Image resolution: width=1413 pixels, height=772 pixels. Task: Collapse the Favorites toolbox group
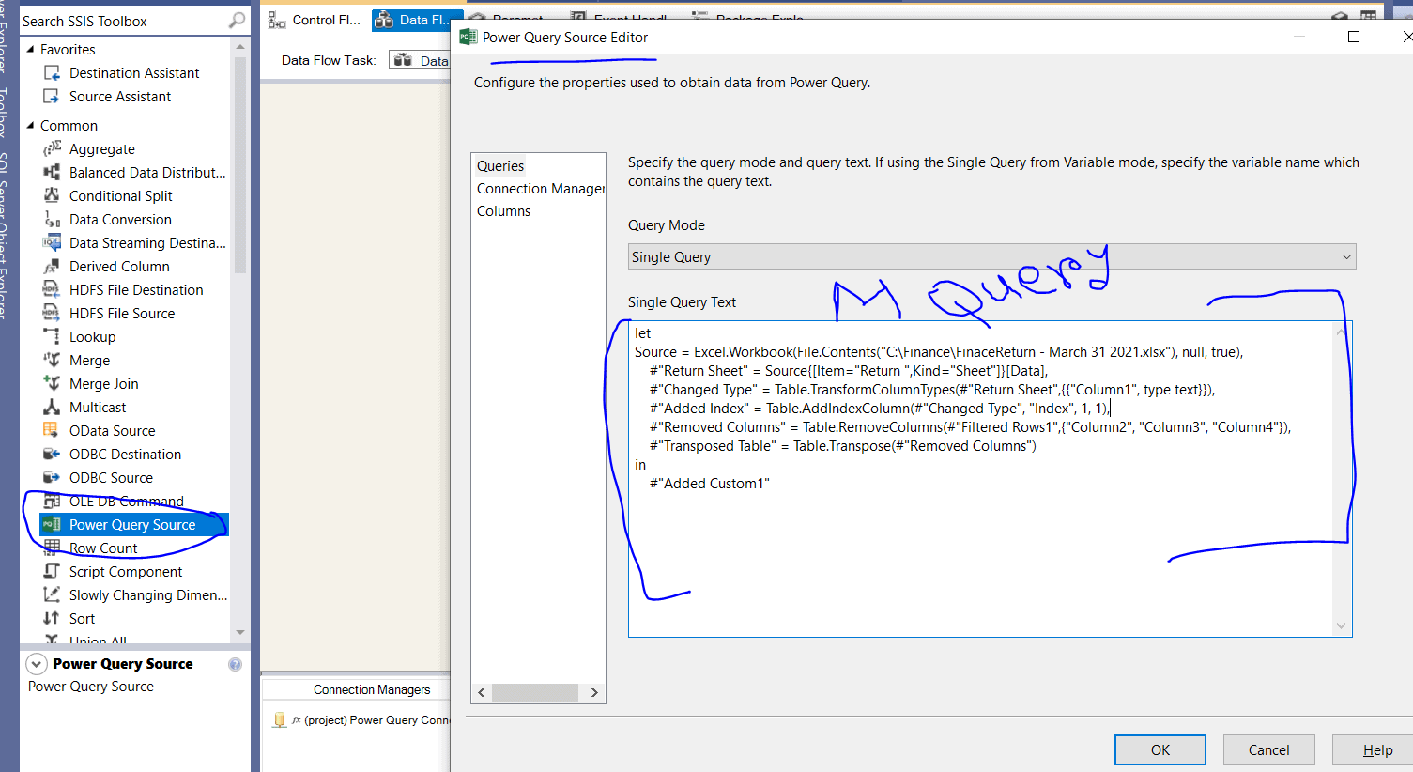click(x=30, y=49)
